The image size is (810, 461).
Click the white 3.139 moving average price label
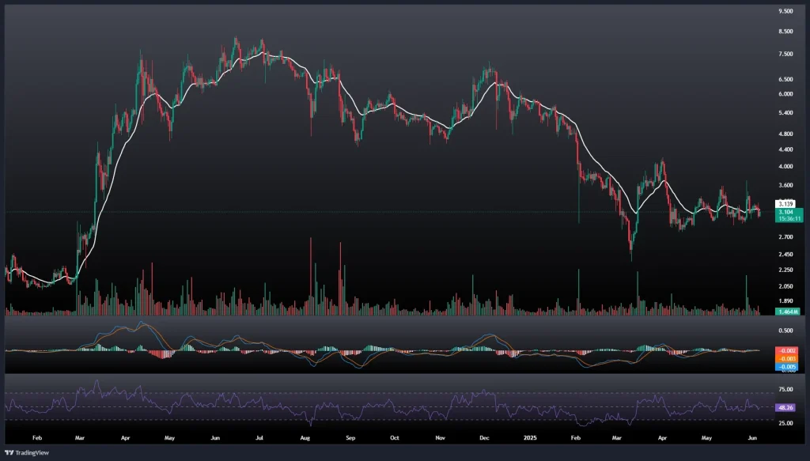785,204
